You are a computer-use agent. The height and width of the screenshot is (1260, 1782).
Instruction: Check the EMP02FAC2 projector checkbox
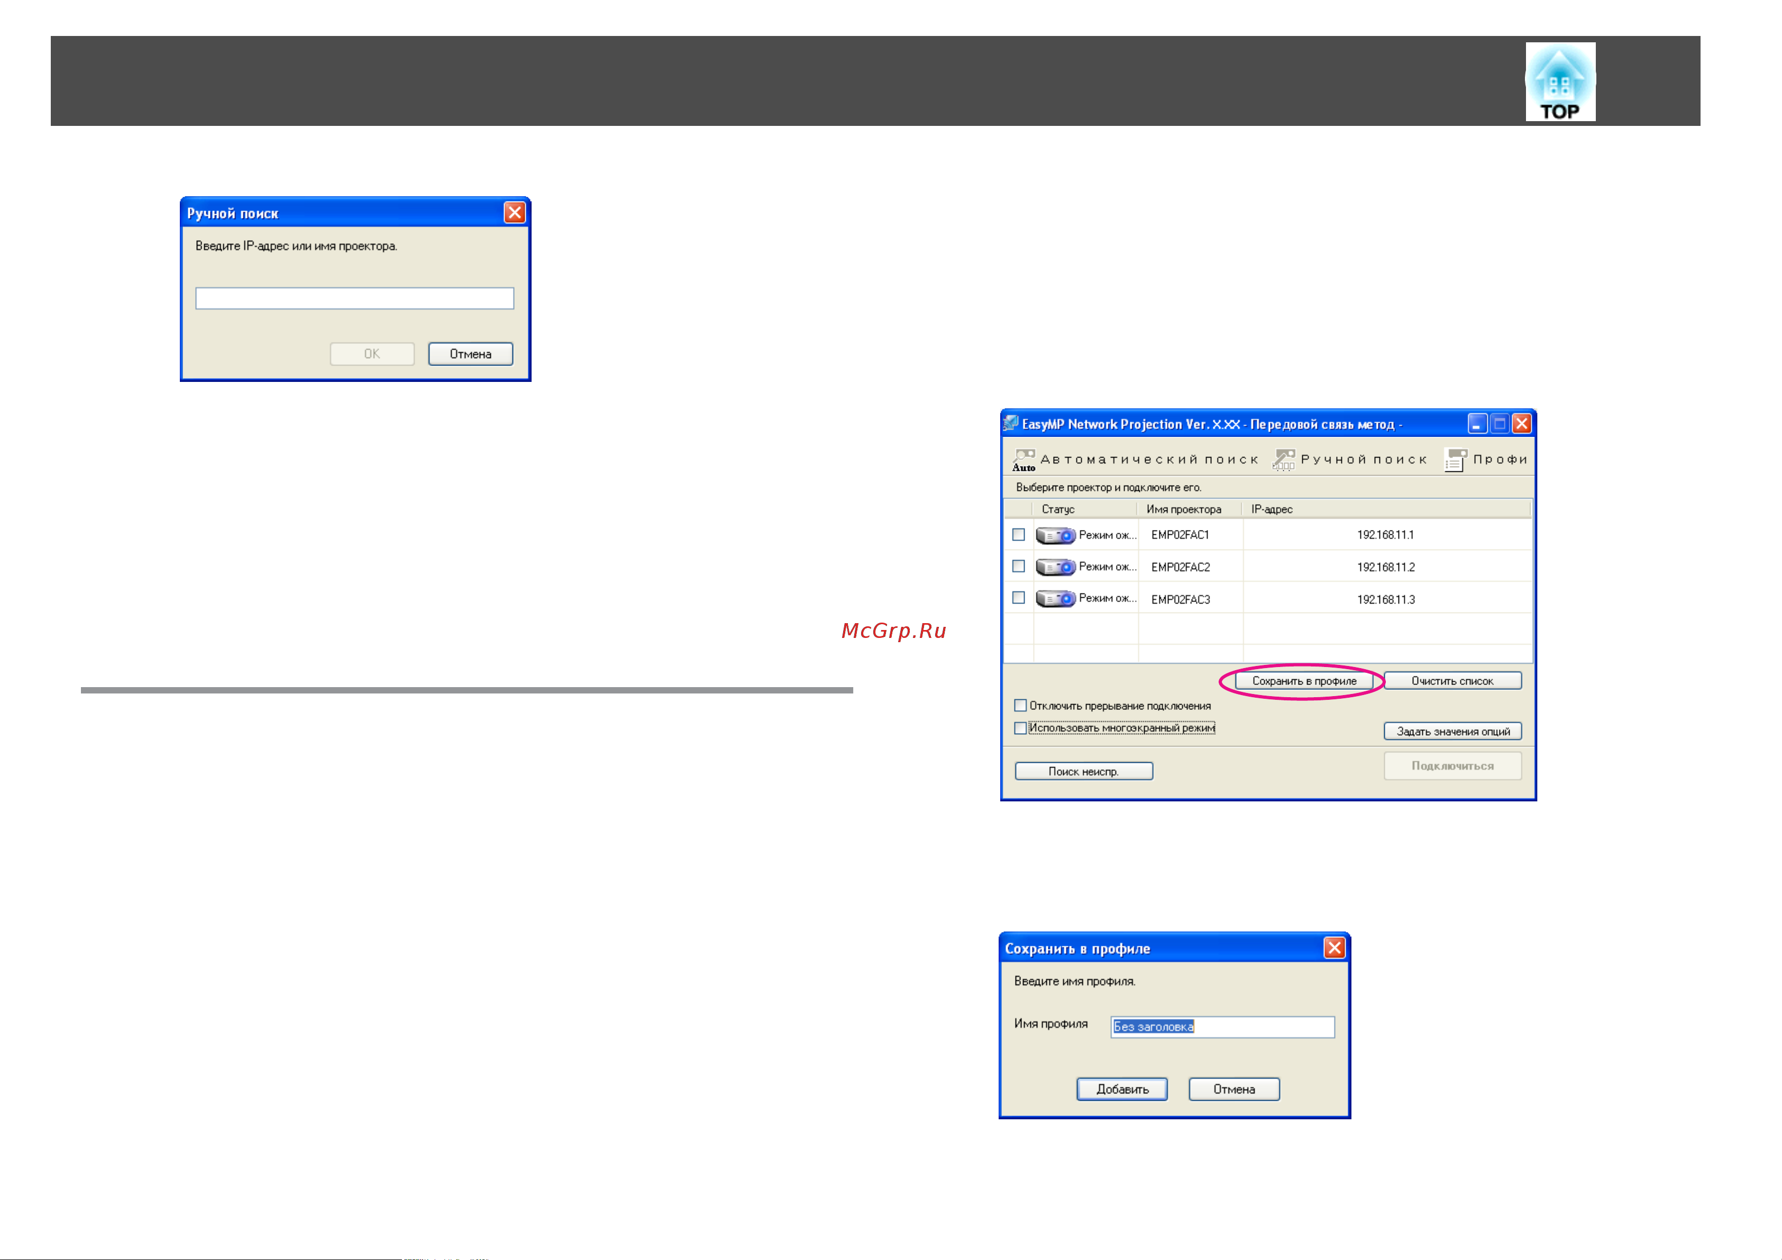[x=1018, y=567]
